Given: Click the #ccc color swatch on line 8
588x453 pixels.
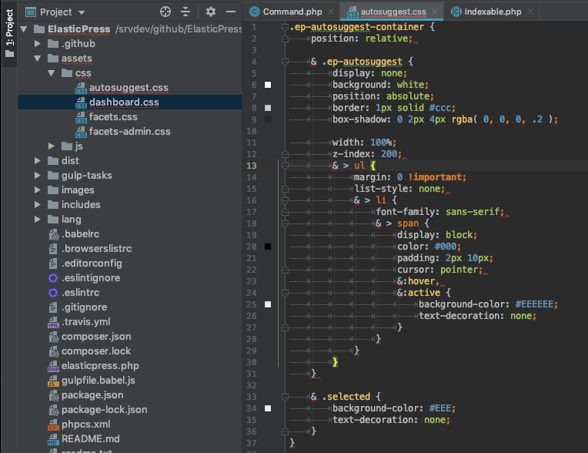Looking at the screenshot, I should point(268,108).
